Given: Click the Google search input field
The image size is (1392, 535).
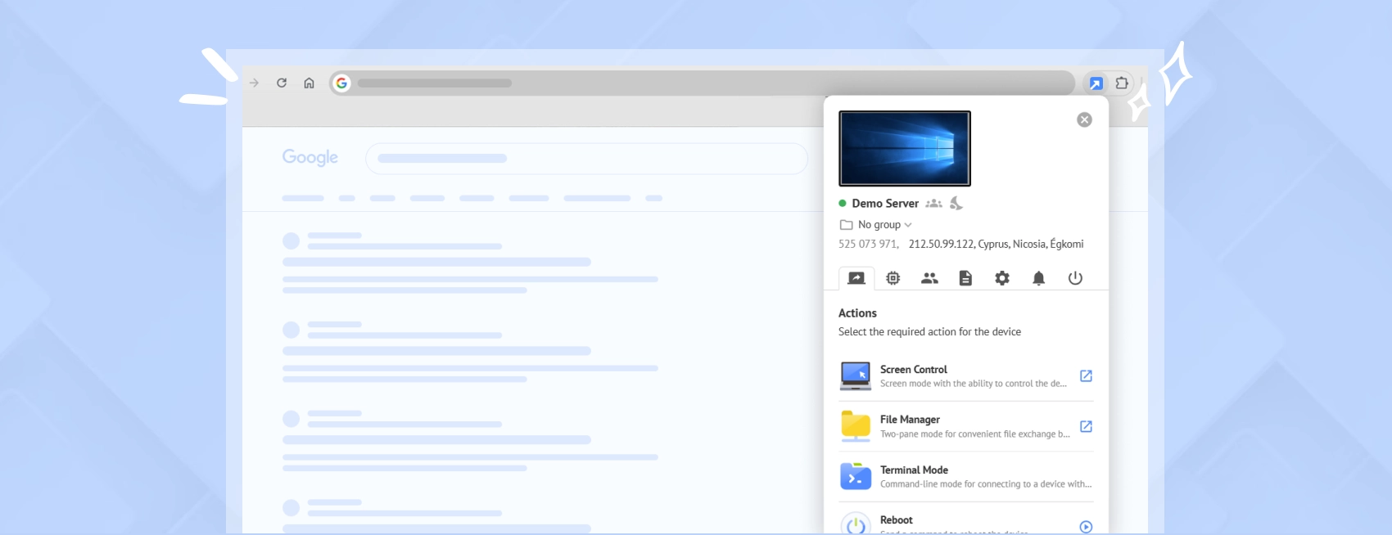Looking at the screenshot, I should (x=586, y=159).
